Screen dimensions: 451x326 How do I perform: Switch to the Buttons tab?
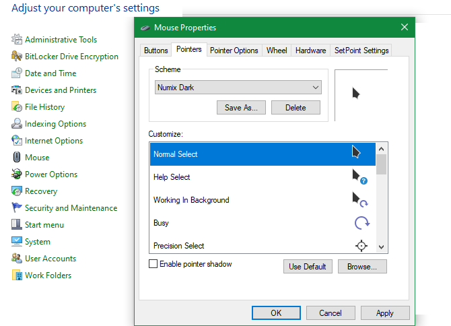pos(156,51)
